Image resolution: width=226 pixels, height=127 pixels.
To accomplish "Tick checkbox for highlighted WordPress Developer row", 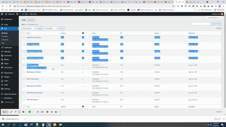I will [24, 58].
